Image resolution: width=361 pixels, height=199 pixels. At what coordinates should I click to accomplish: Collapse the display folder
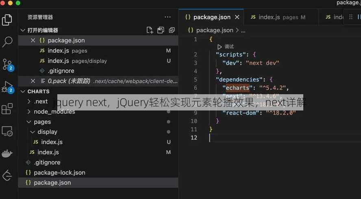(x=33, y=132)
